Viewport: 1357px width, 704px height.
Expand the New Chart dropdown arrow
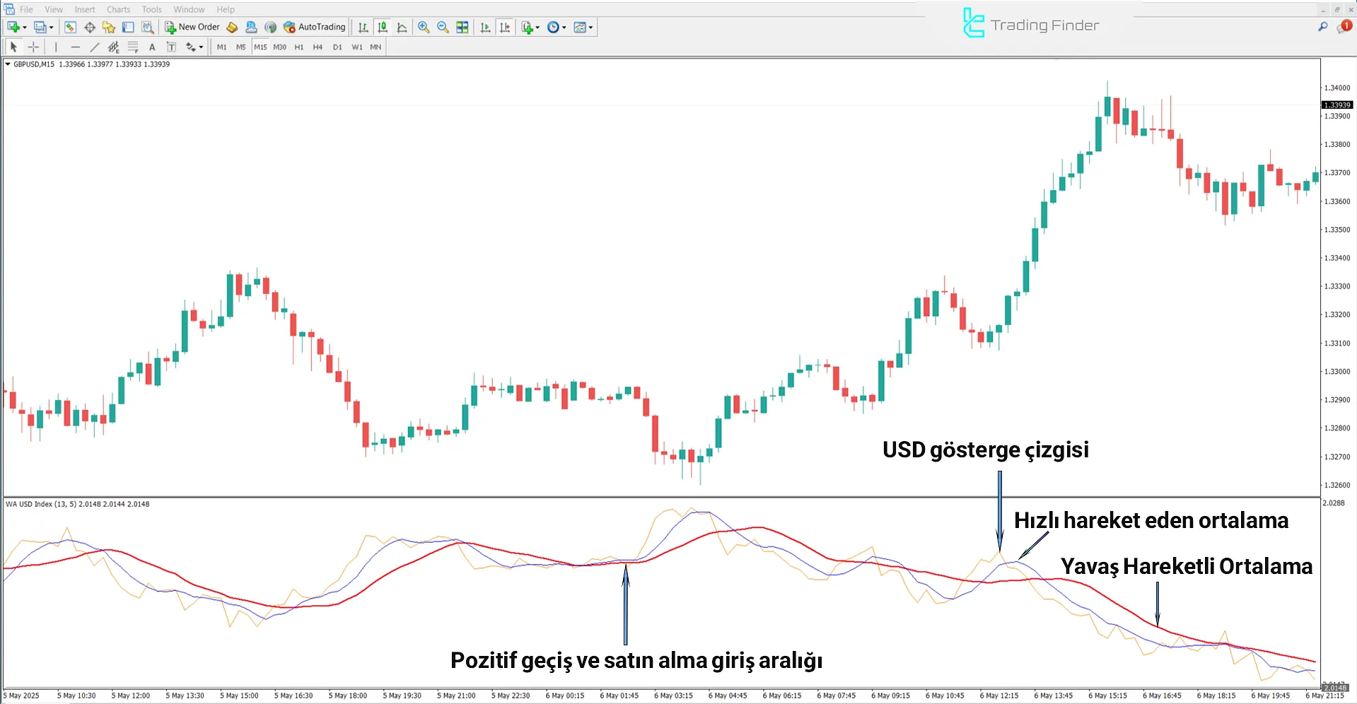click(25, 28)
